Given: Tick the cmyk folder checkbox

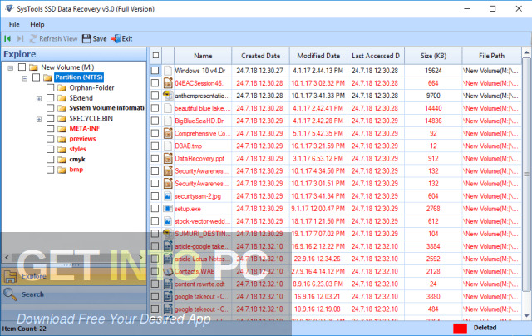Looking at the screenshot, I should (50, 159).
